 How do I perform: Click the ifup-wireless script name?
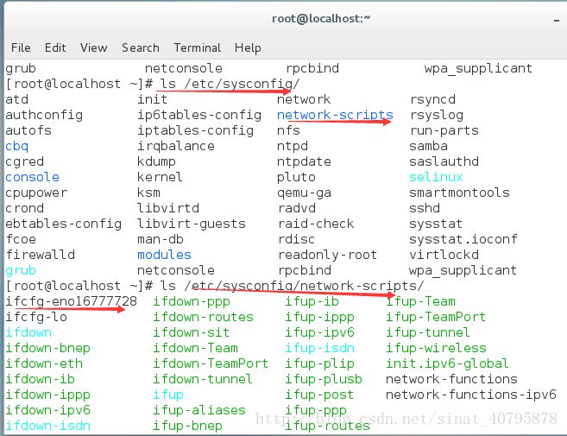(436, 348)
